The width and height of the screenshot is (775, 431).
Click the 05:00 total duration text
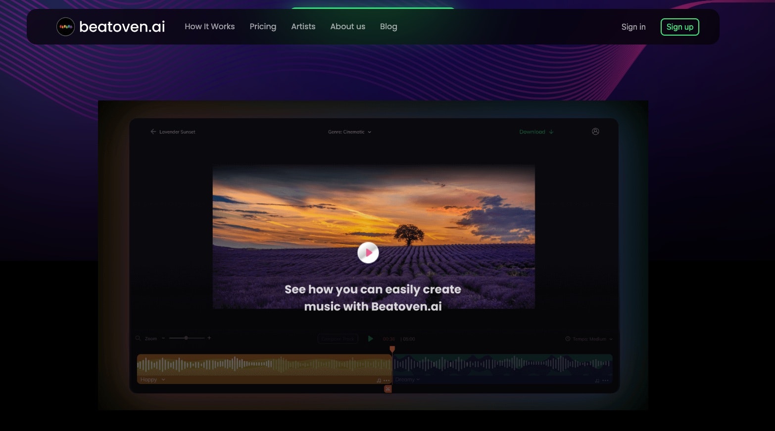[x=409, y=339]
